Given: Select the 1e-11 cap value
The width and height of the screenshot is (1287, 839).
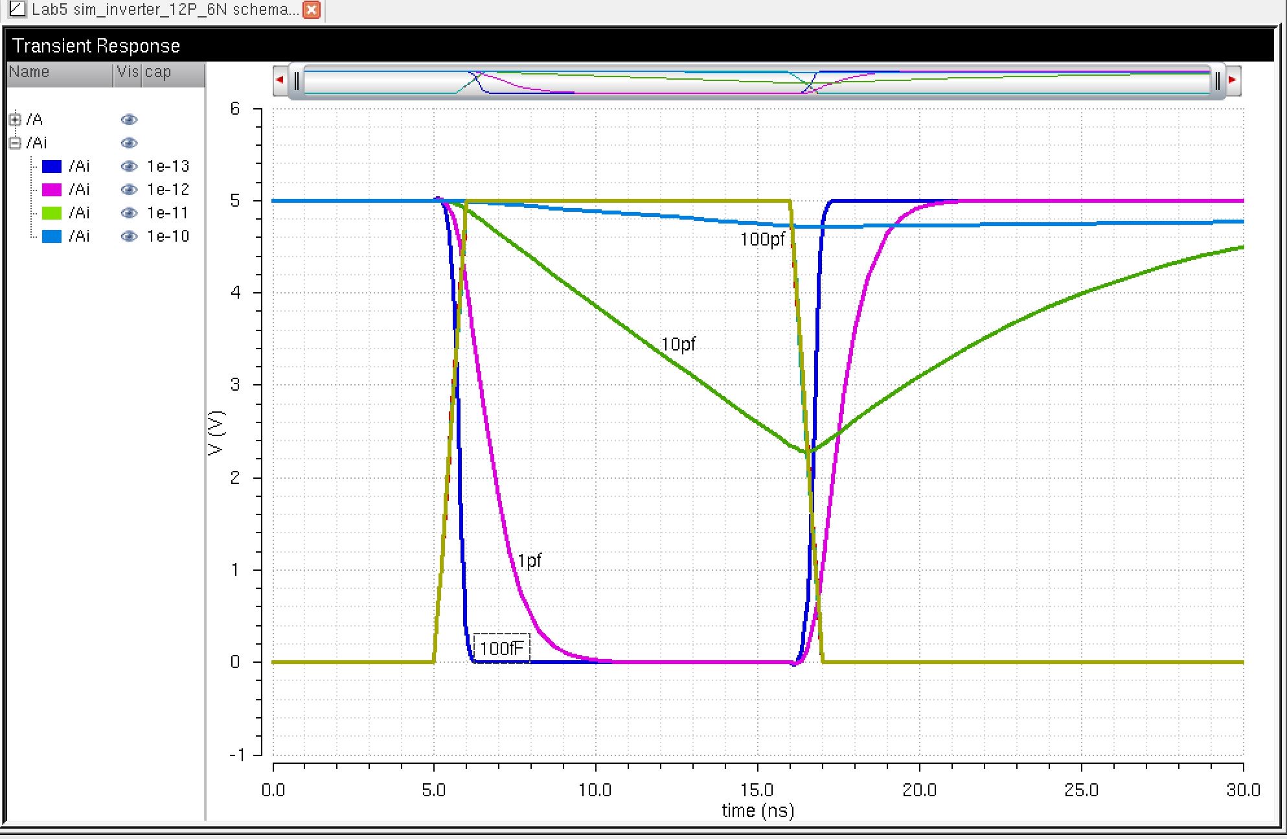Looking at the screenshot, I should click(168, 213).
